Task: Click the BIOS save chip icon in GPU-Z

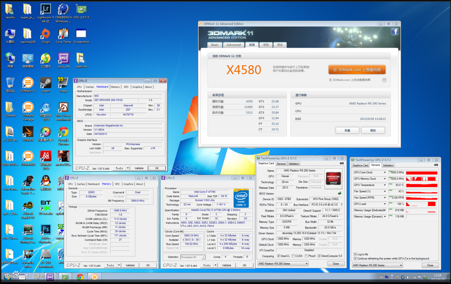Action: 339,193
